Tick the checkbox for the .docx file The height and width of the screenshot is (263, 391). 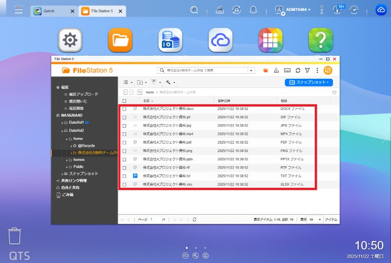click(x=124, y=109)
